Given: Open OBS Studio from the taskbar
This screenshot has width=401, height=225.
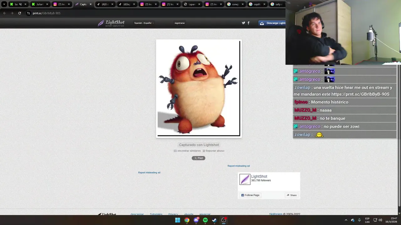Looking at the screenshot, I should coord(224,220).
